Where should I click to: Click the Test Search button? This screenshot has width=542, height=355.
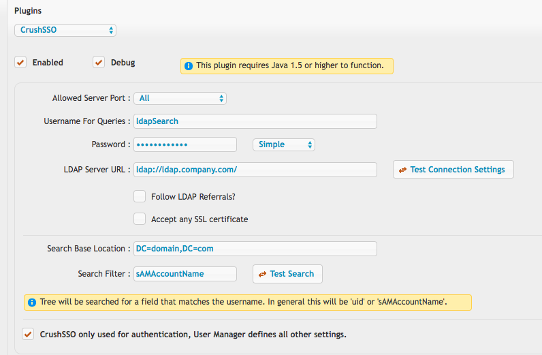[x=287, y=274]
